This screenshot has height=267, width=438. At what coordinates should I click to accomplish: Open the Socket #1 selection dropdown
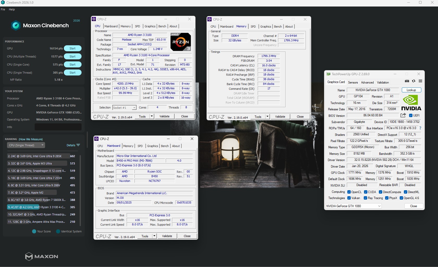(125, 107)
